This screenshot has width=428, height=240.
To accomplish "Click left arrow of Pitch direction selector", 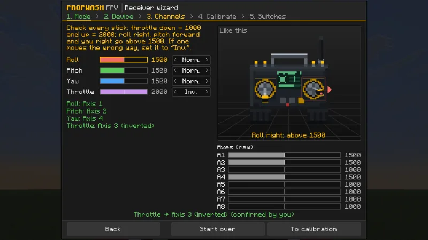I will [175, 70].
